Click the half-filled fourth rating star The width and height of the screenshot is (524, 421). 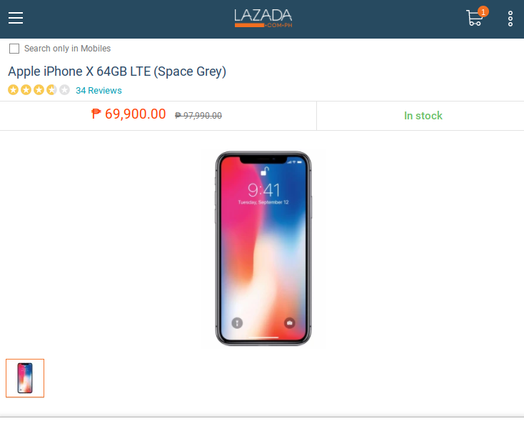point(51,89)
